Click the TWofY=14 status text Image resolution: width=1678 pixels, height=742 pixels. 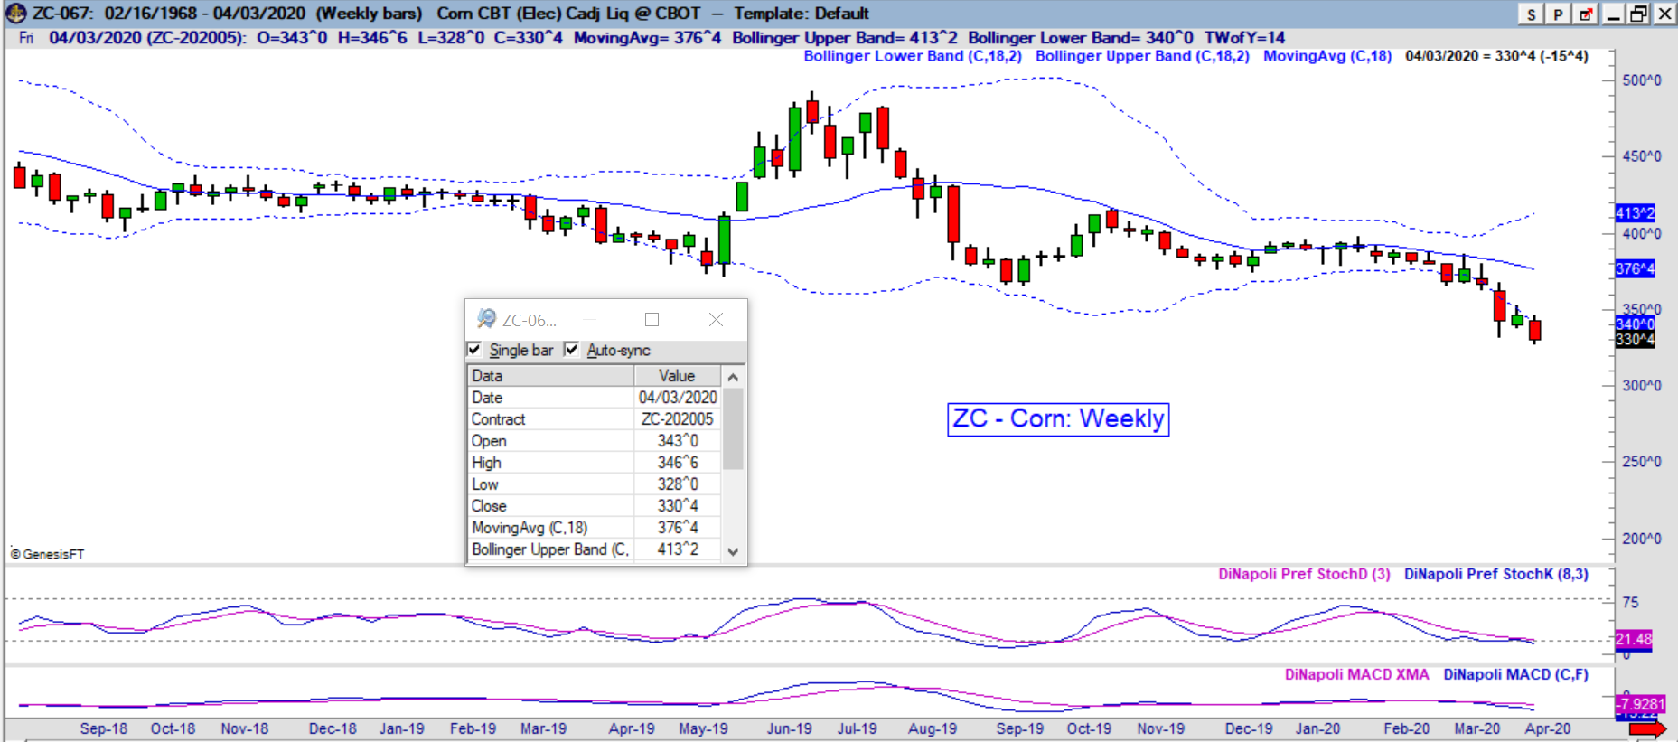click(x=1245, y=38)
